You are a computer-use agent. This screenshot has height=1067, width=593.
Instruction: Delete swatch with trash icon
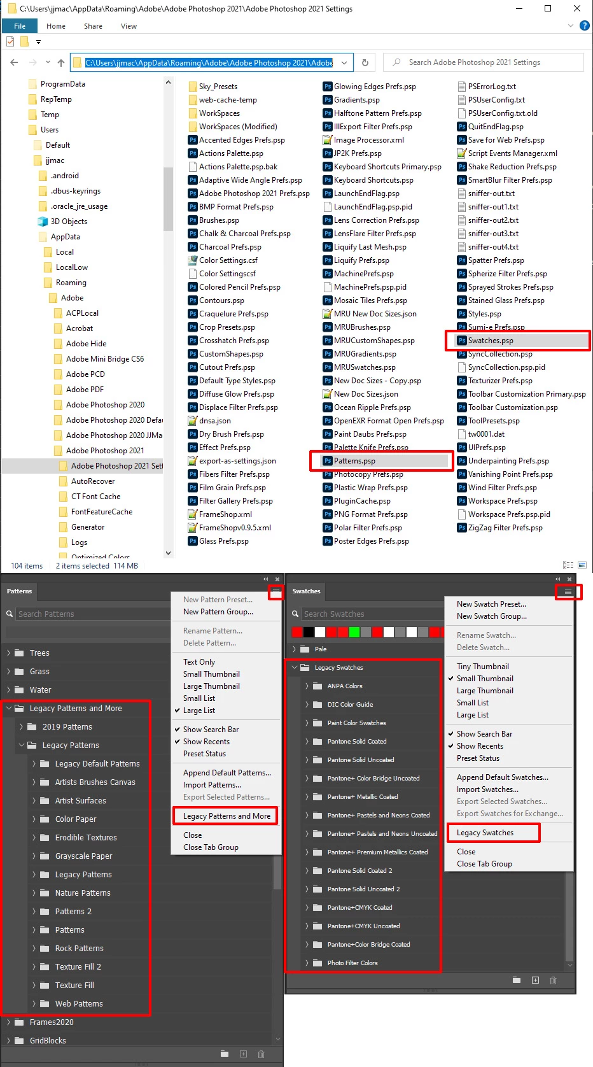click(x=553, y=980)
